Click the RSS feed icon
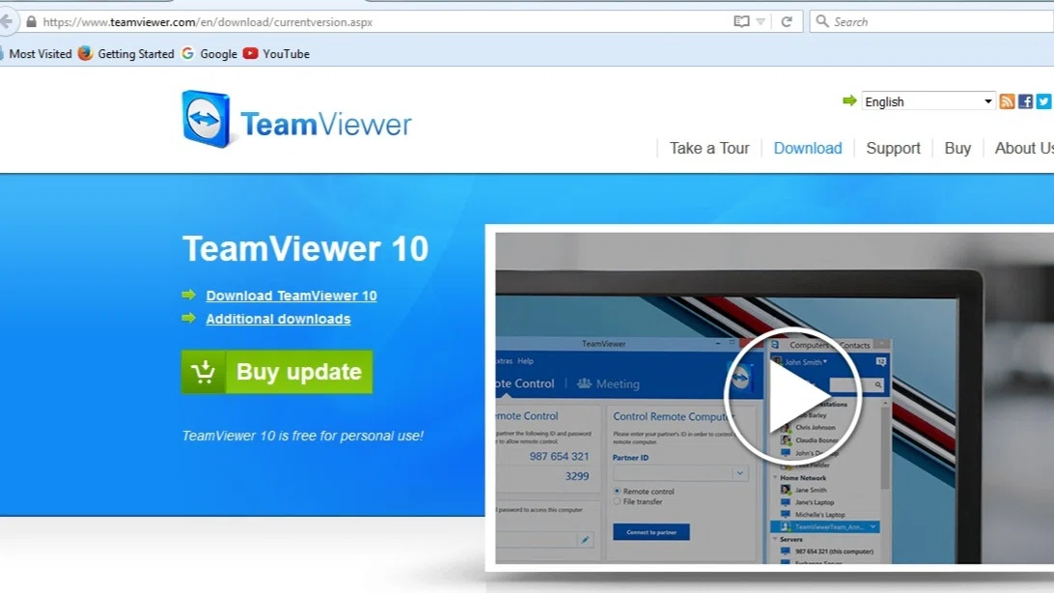 tap(1007, 101)
